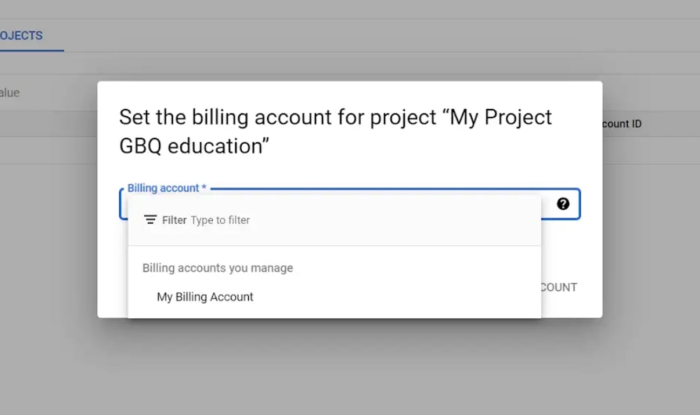Click the Billing account field label
This screenshot has height=415, width=700.
(167, 188)
